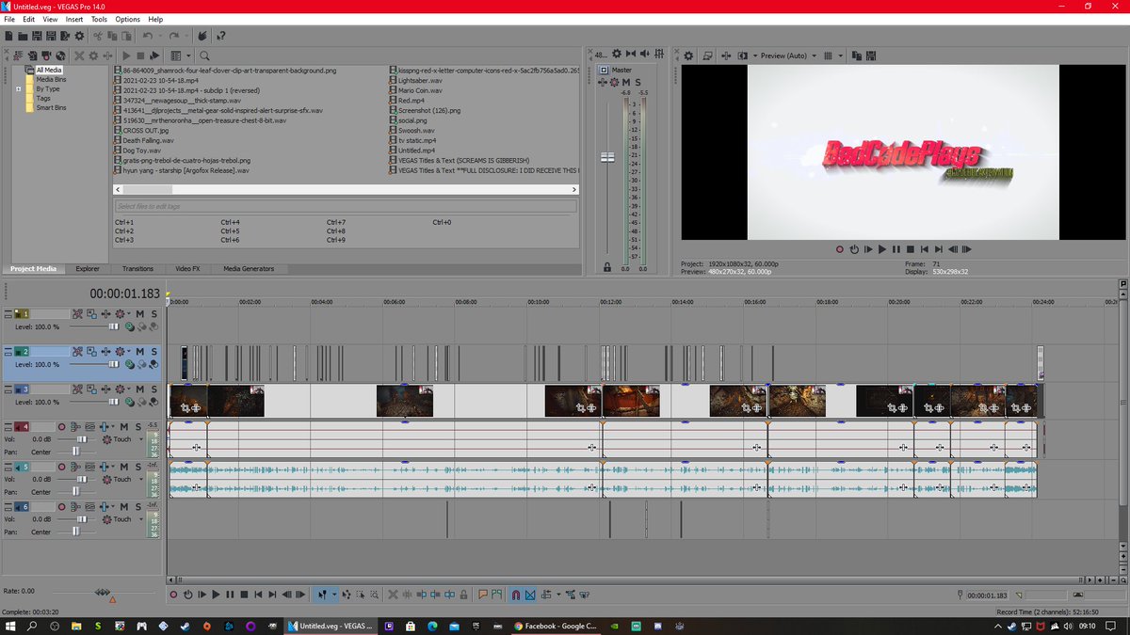Click Stop in timeline transport bar
Viewport: 1130px width, 635px height.
click(x=244, y=595)
